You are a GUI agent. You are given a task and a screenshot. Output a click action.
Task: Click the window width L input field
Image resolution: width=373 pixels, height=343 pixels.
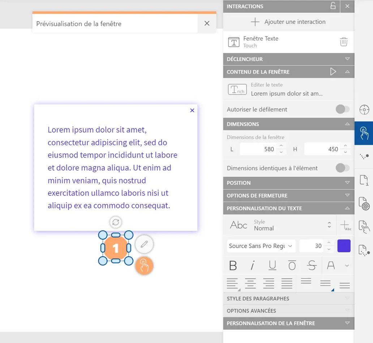(x=258, y=149)
